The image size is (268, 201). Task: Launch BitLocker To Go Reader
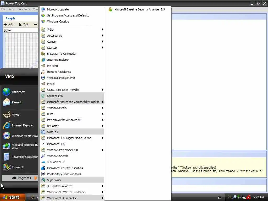[x=72, y=54]
